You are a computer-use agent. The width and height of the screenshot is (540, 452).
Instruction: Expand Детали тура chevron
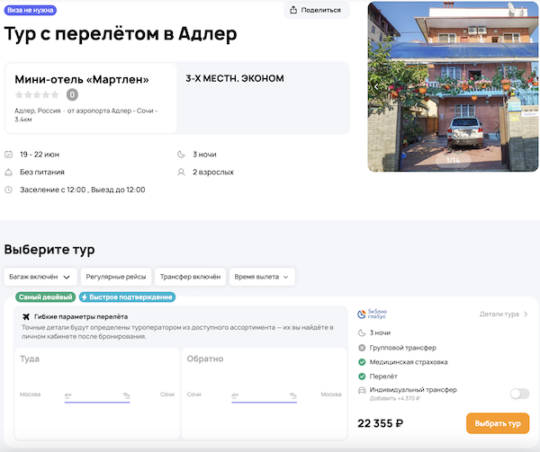pos(526,315)
